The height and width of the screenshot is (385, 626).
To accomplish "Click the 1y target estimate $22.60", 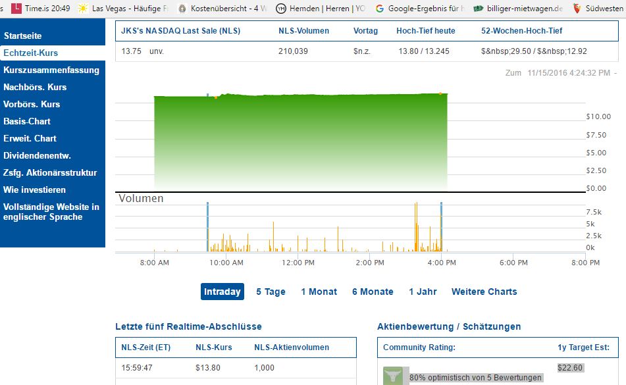I will (x=570, y=367).
